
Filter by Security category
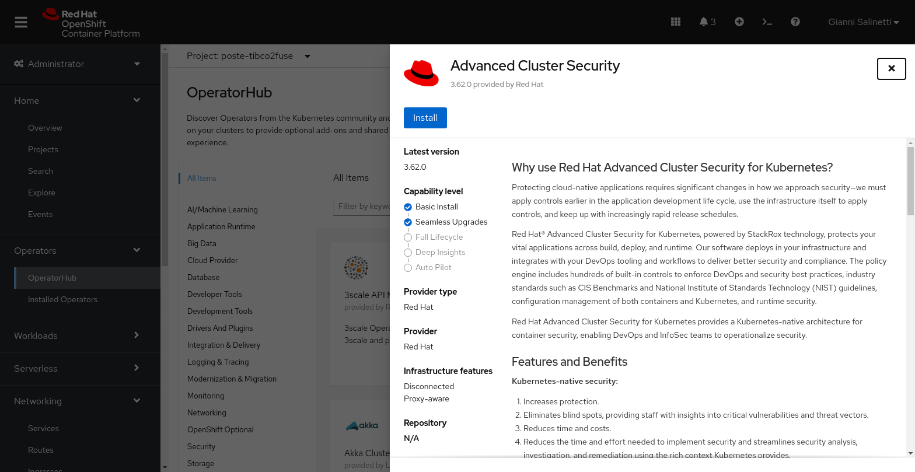click(x=201, y=446)
